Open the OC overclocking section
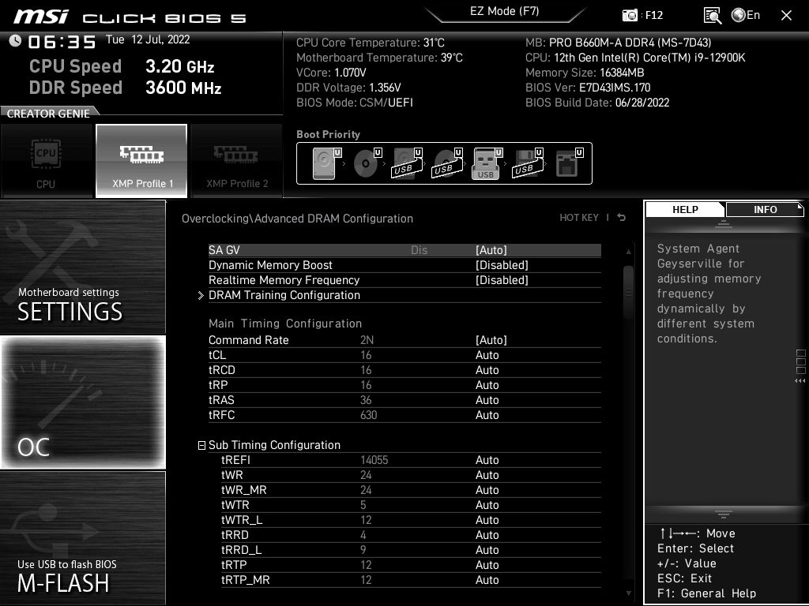This screenshot has width=809, height=606. click(x=82, y=402)
